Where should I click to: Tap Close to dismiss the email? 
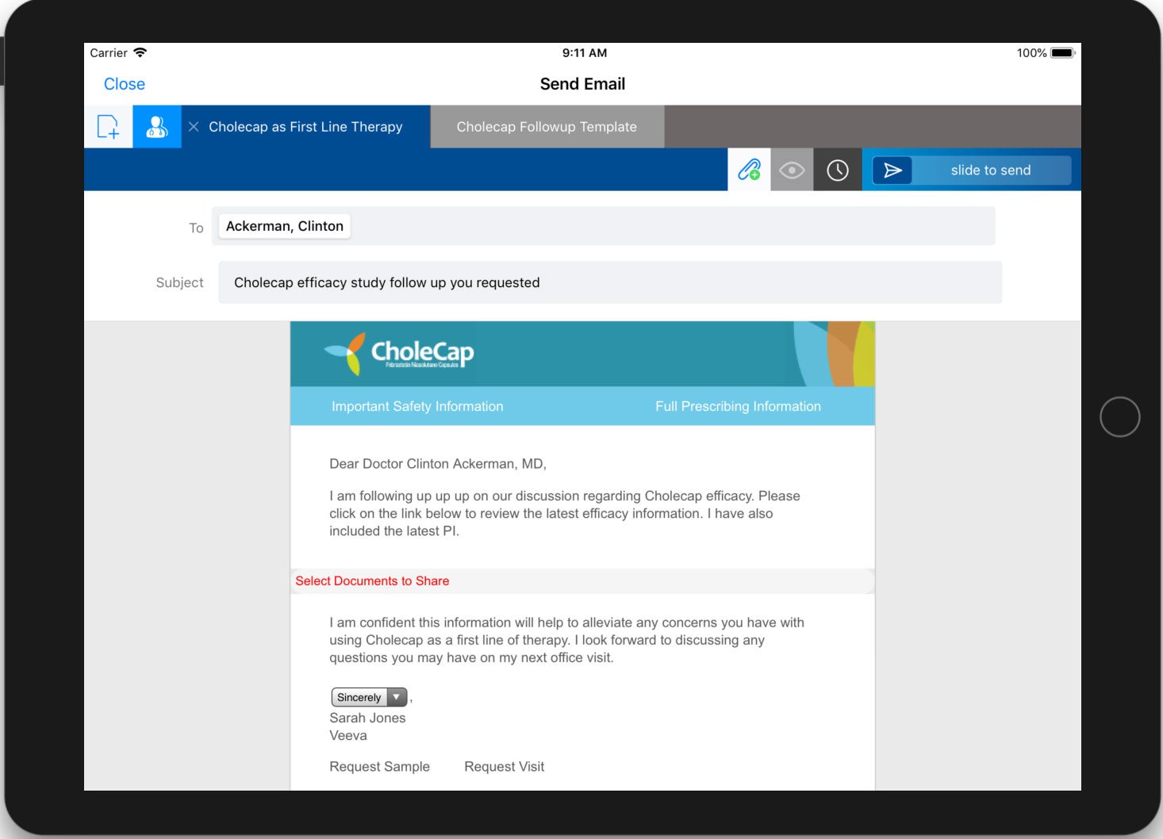pos(125,84)
